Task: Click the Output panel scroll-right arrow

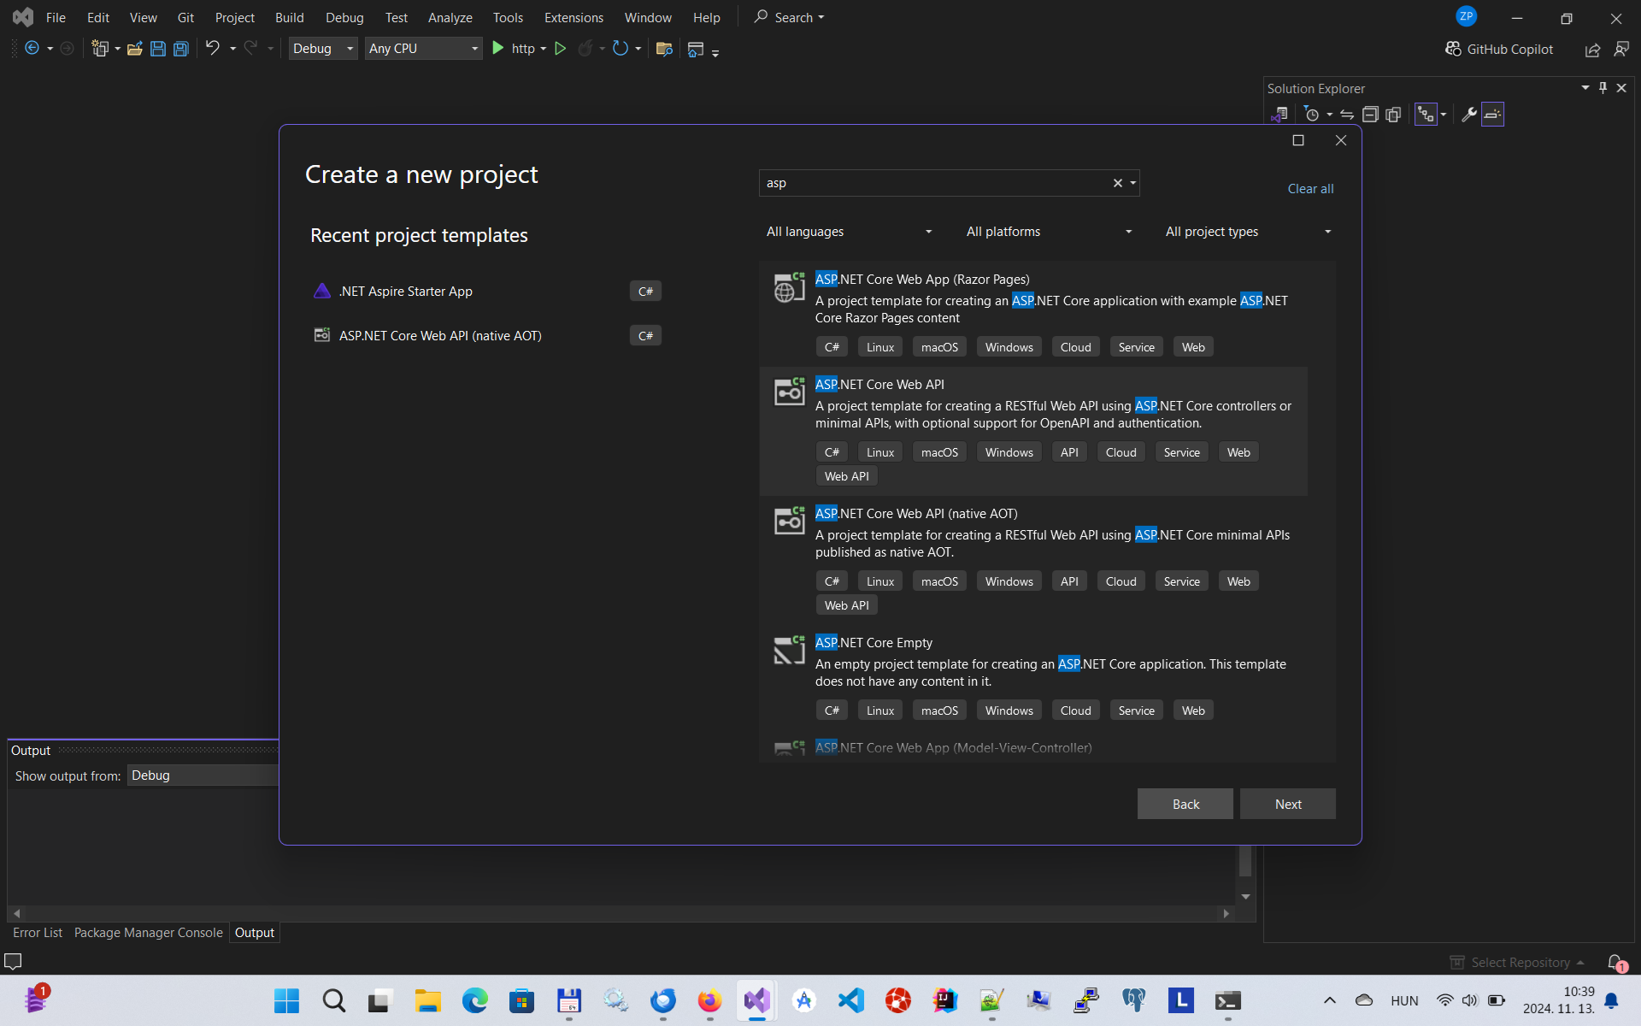Action: point(1226,913)
